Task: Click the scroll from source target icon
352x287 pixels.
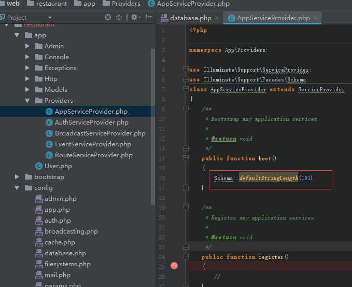Action: [108, 17]
